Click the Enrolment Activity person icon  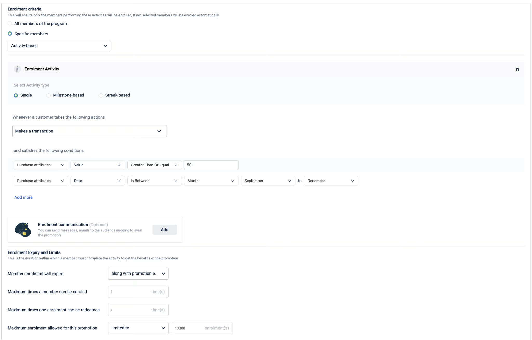[x=17, y=69]
